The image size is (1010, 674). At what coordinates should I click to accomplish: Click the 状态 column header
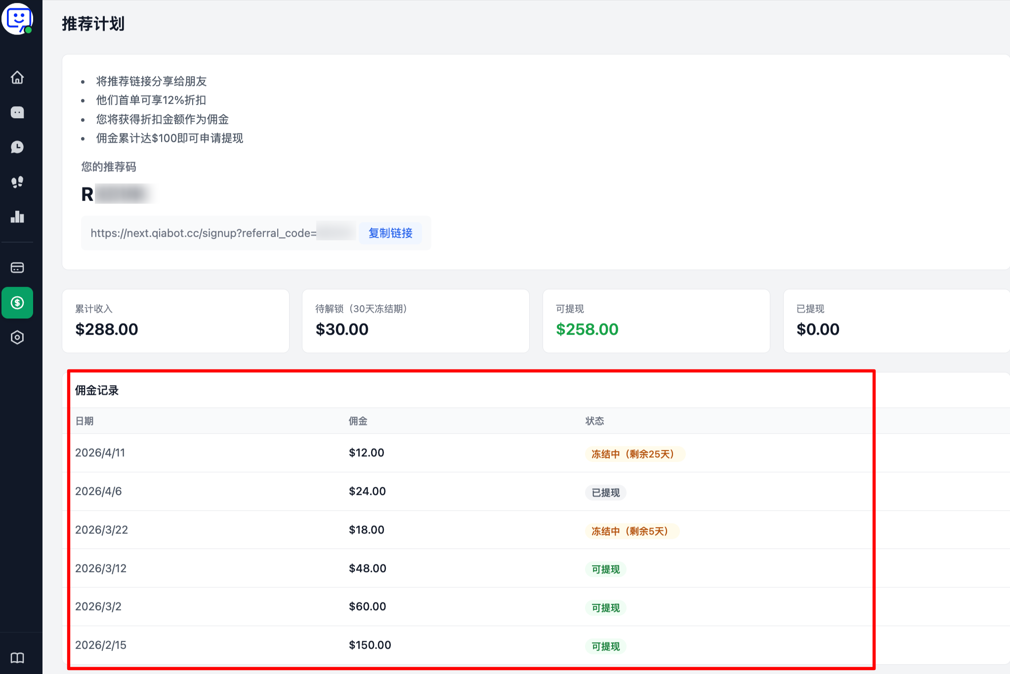click(595, 421)
